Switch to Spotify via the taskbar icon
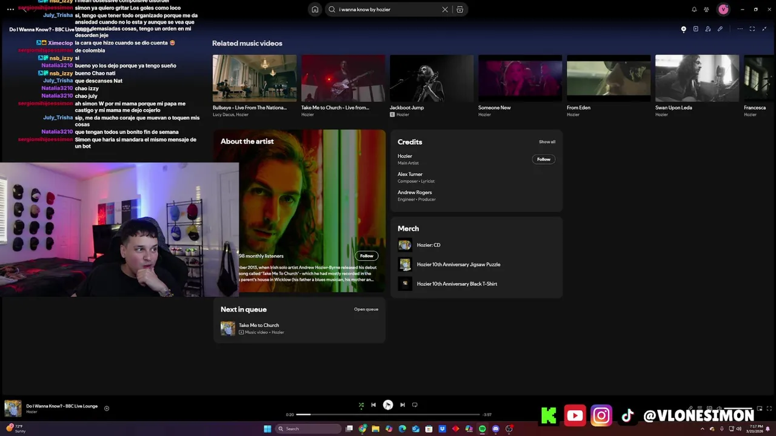The image size is (776, 436). point(483,429)
